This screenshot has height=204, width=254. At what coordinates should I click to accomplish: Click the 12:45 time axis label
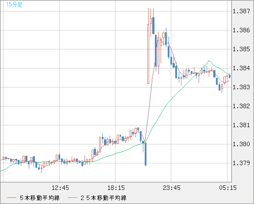[60, 188]
